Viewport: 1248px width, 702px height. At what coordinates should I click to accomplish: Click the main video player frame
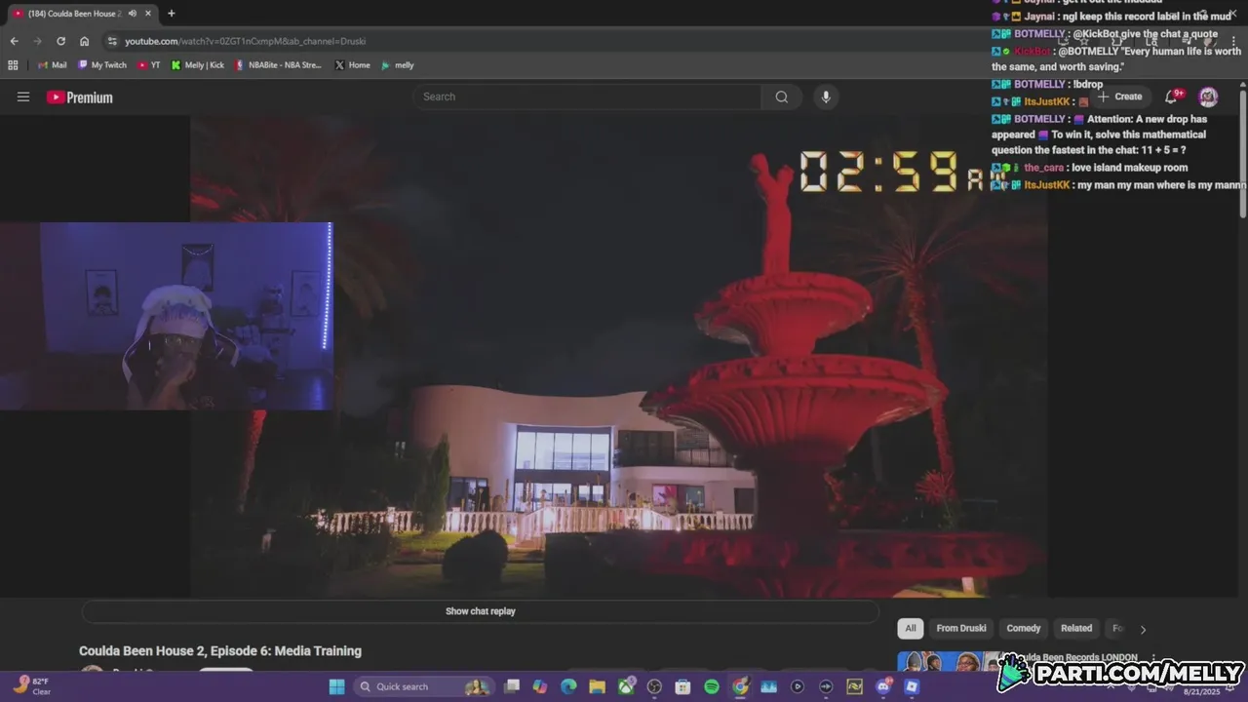[x=619, y=356]
